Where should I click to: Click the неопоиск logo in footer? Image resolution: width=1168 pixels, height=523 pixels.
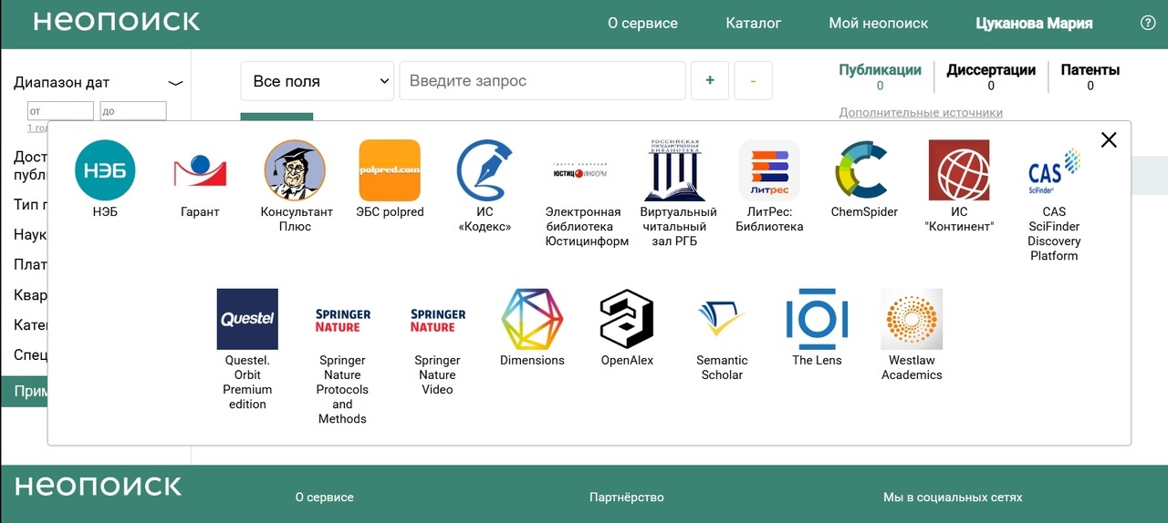tap(99, 486)
